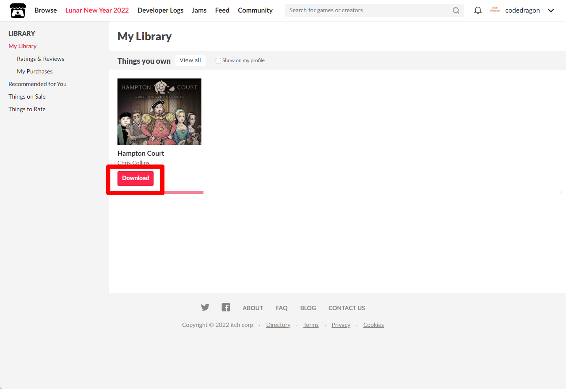The height and width of the screenshot is (389, 566).
Task: Open the Privacy link
Action: [341, 325]
